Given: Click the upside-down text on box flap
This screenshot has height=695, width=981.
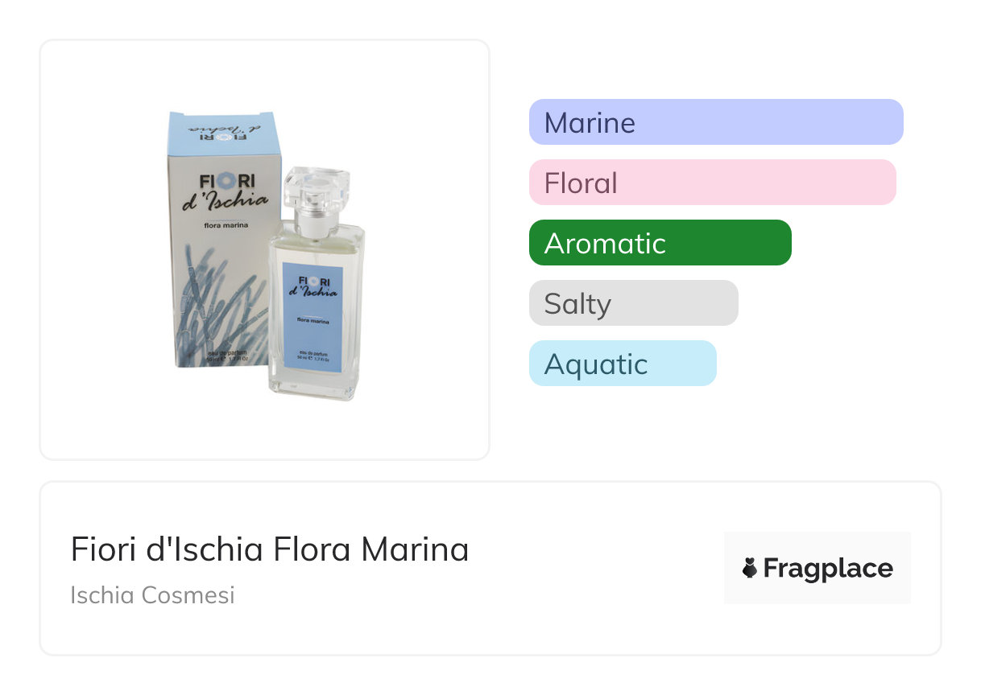Looking at the screenshot, I should 221,129.
